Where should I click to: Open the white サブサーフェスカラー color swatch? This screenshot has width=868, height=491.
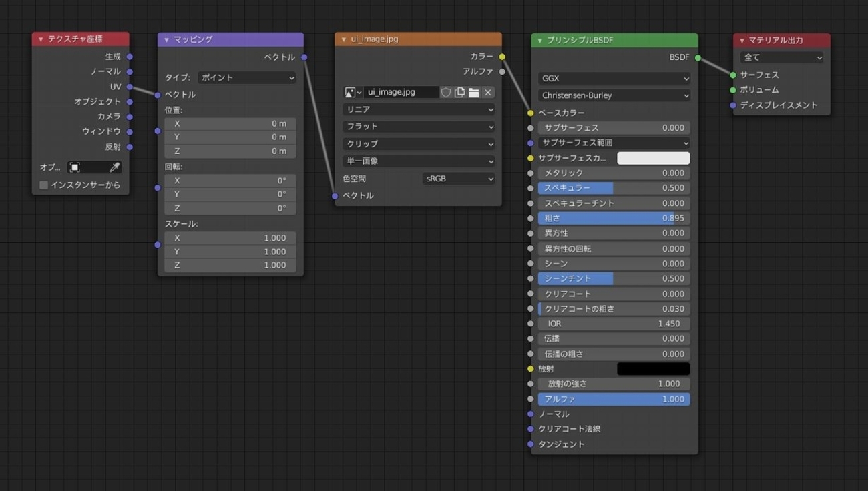click(653, 157)
